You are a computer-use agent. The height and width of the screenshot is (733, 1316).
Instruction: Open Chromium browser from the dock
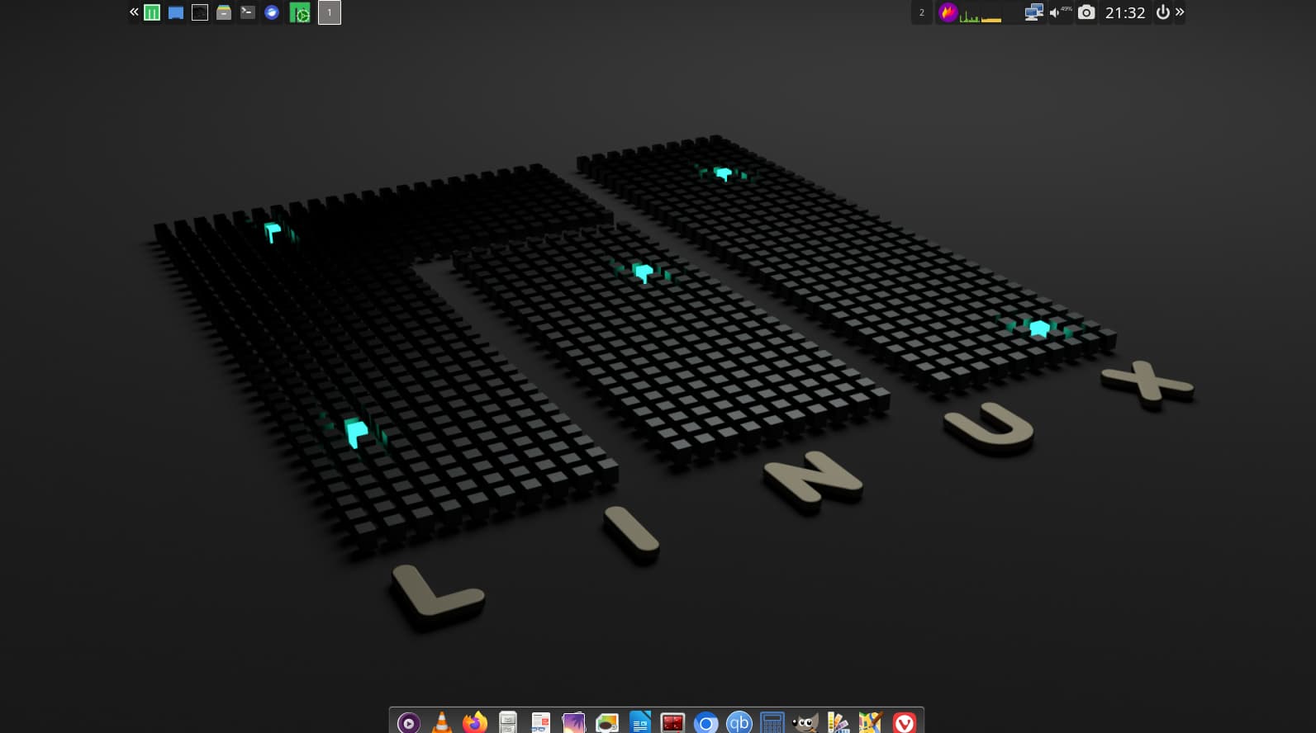click(x=706, y=723)
